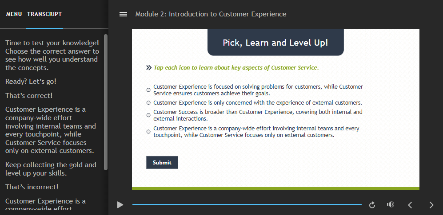443x215 pixels.
Task: Submit the selected quiz answer
Action: tap(162, 163)
